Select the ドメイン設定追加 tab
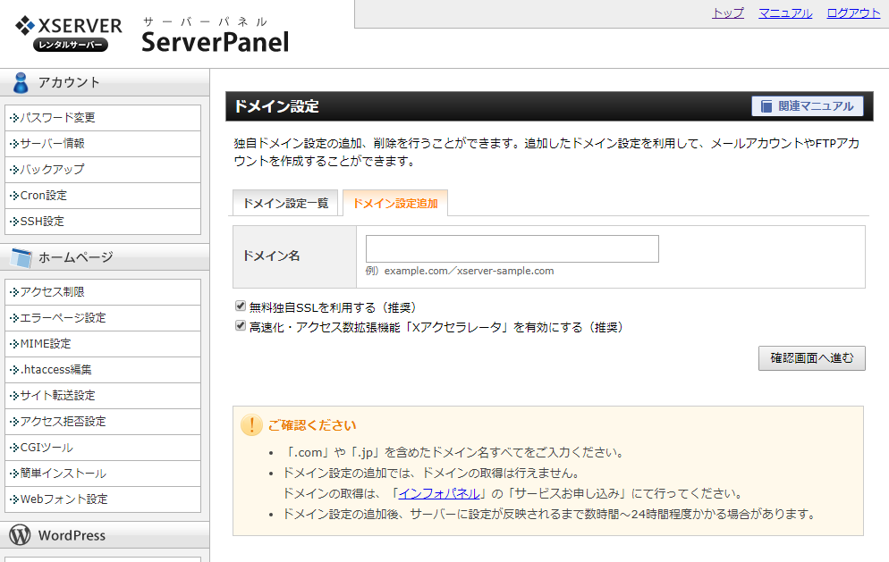 point(395,204)
